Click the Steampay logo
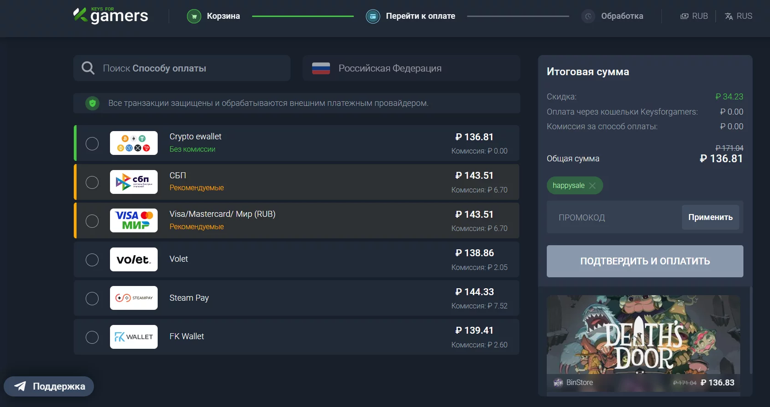 (134, 298)
